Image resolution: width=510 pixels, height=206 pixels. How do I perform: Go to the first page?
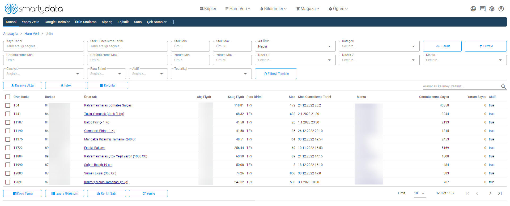[x=467, y=193]
